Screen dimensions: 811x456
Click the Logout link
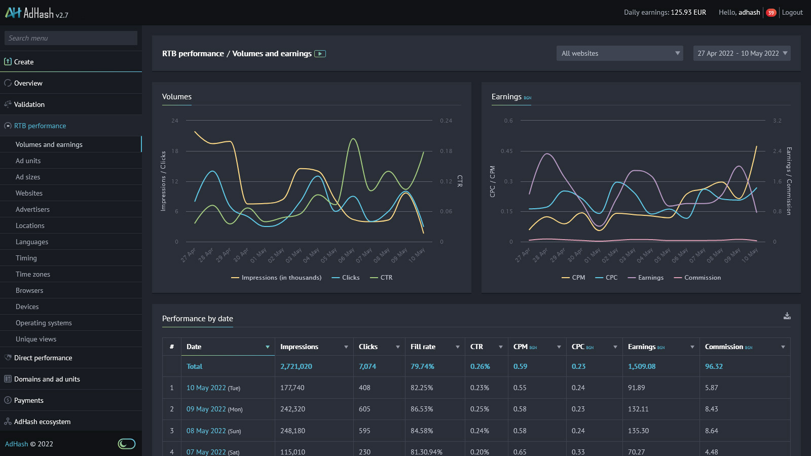(792, 12)
